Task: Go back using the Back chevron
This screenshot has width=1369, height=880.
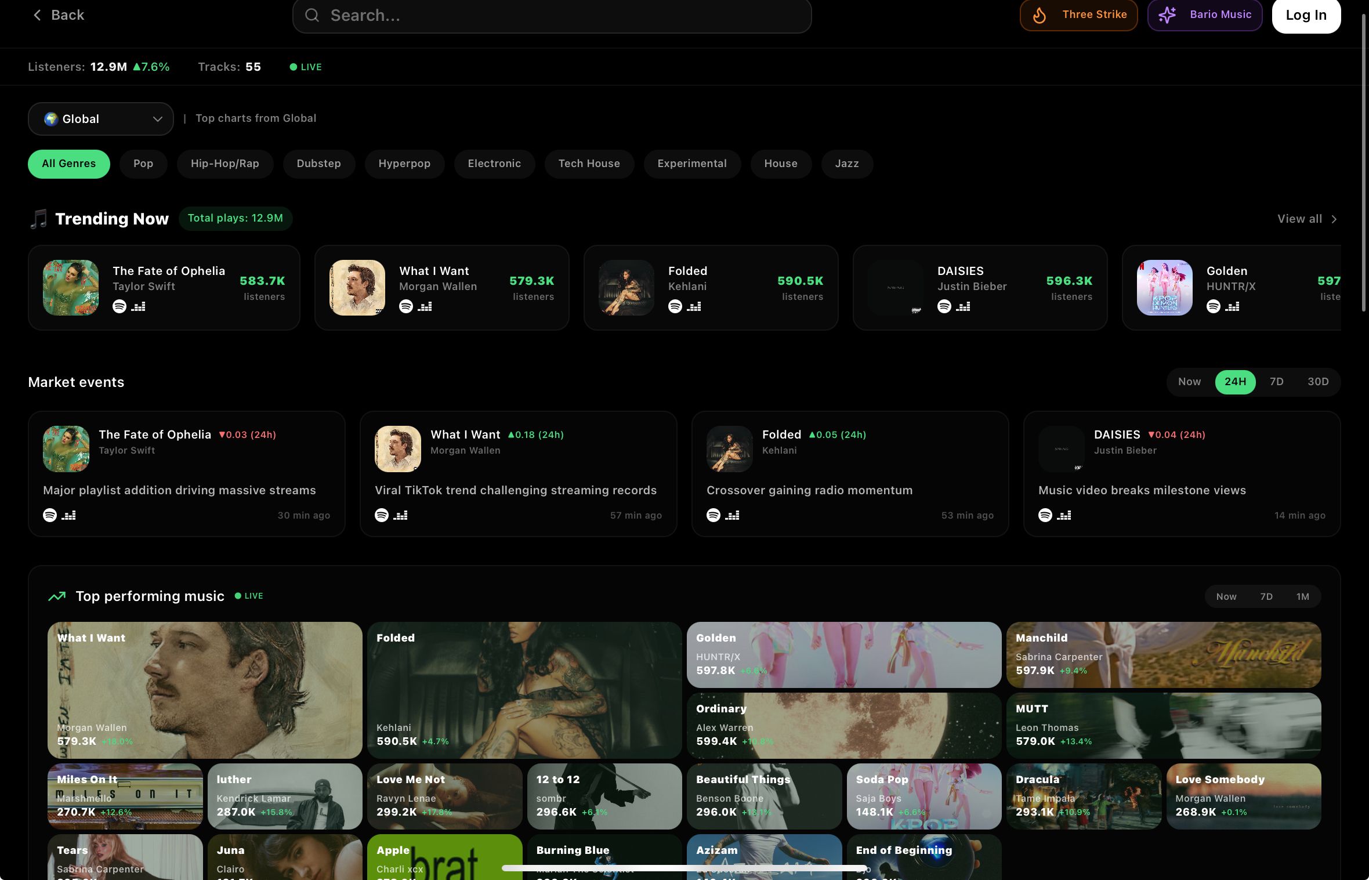Action: coord(37,15)
